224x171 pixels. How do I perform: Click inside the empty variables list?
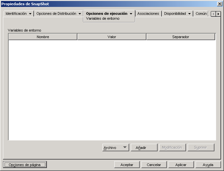(x=112, y=90)
